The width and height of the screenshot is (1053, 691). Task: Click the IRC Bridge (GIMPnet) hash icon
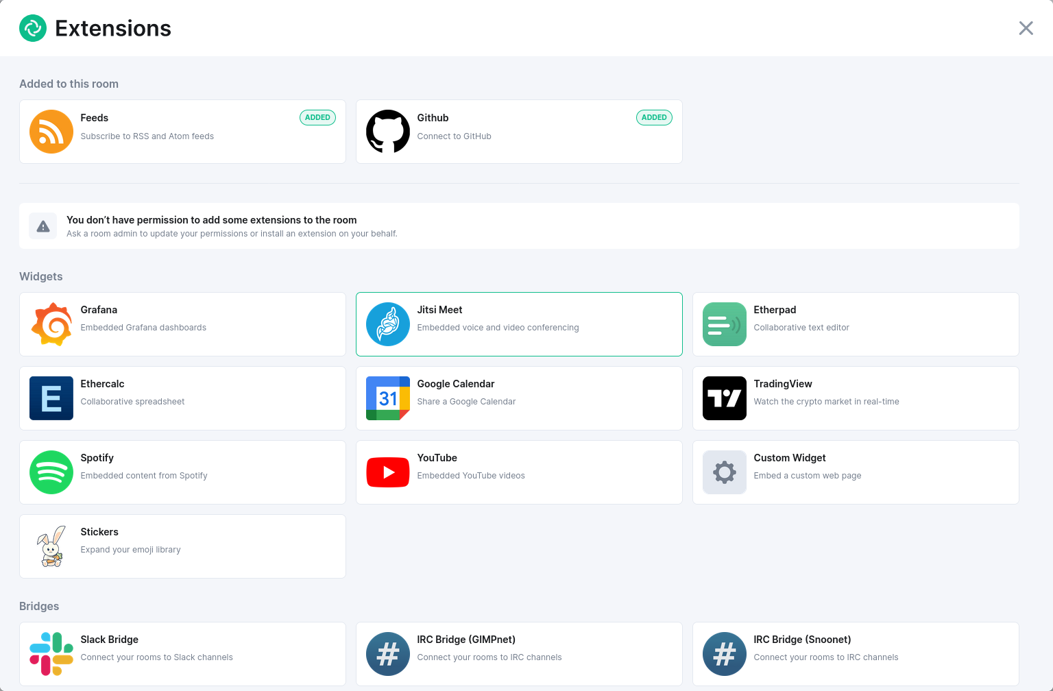(x=387, y=654)
